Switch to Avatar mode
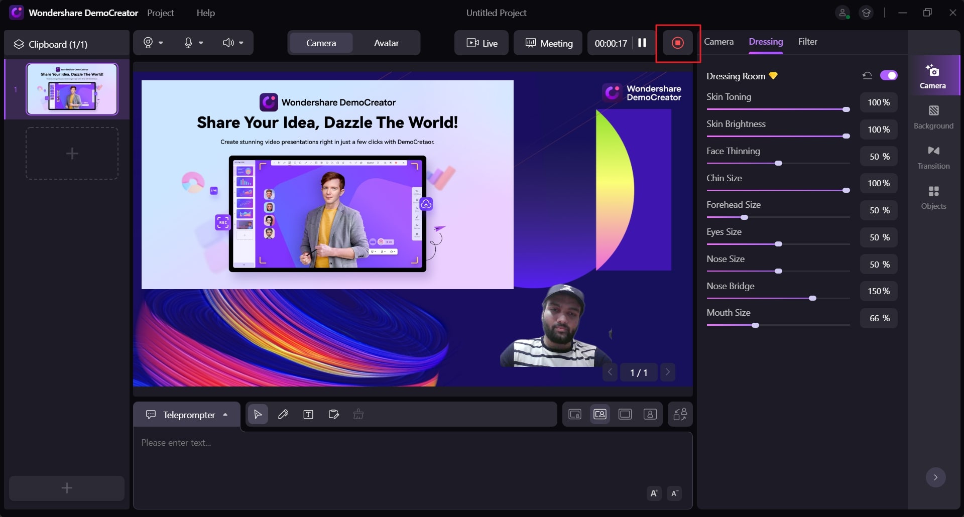 click(386, 43)
